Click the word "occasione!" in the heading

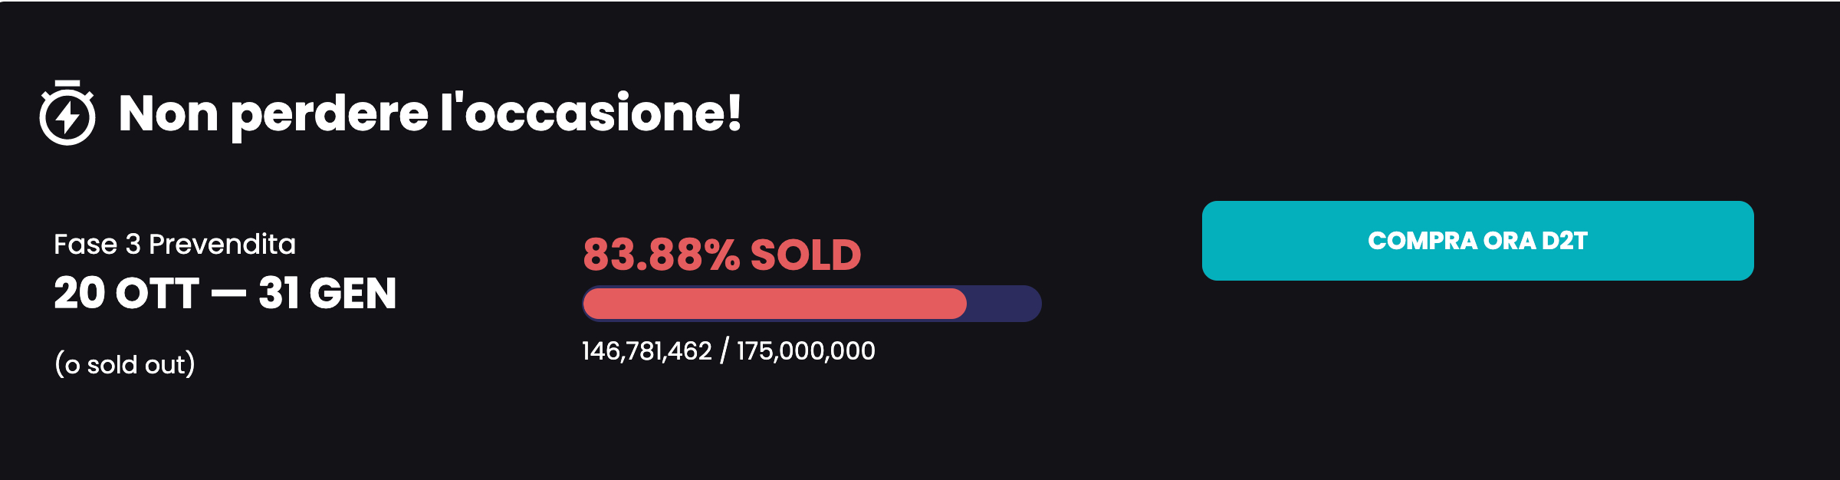coord(603,113)
